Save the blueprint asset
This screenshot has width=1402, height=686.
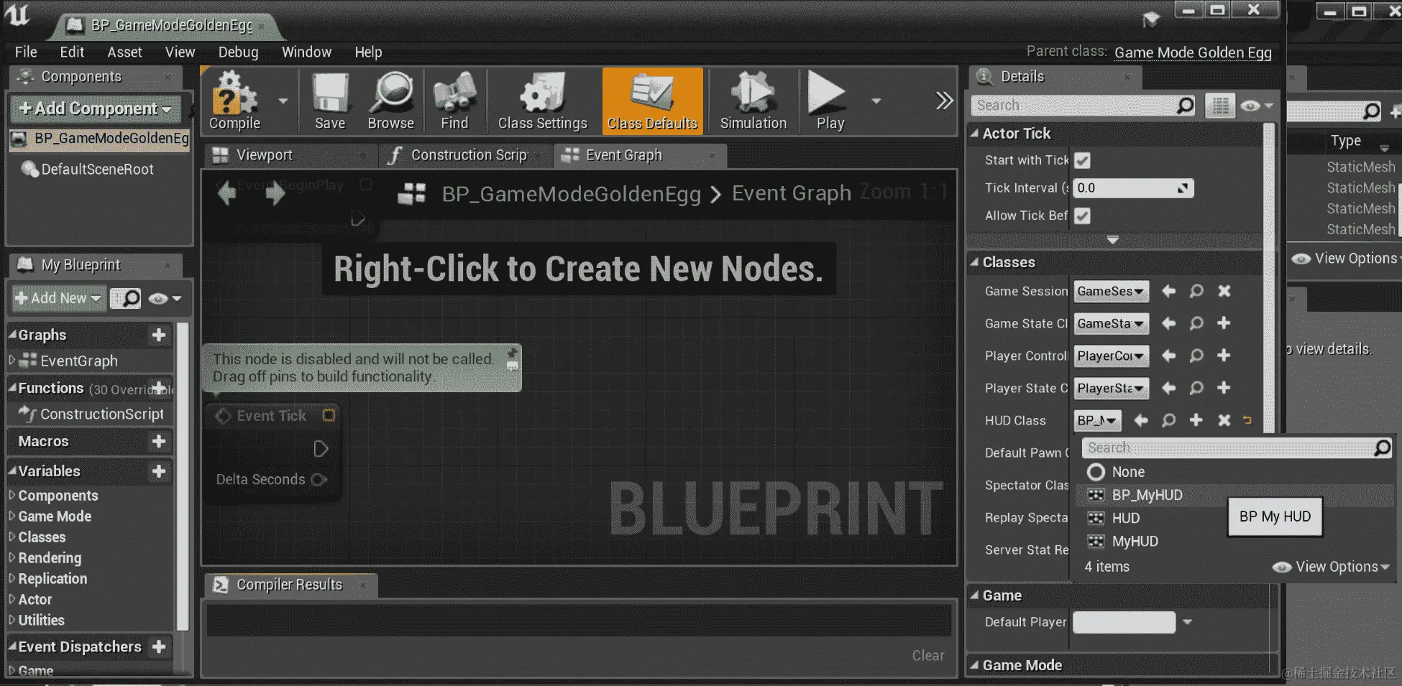[330, 101]
